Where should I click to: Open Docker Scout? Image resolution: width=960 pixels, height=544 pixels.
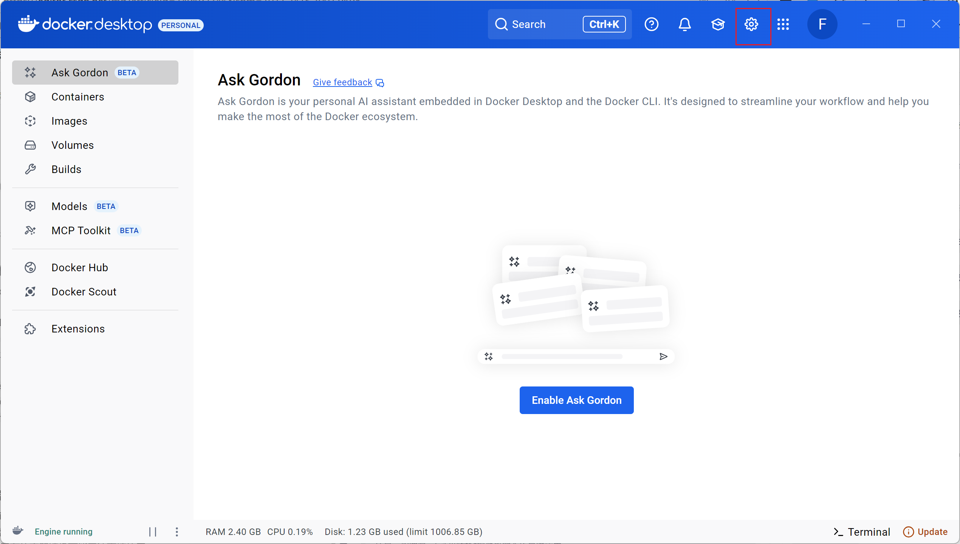pos(95,292)
